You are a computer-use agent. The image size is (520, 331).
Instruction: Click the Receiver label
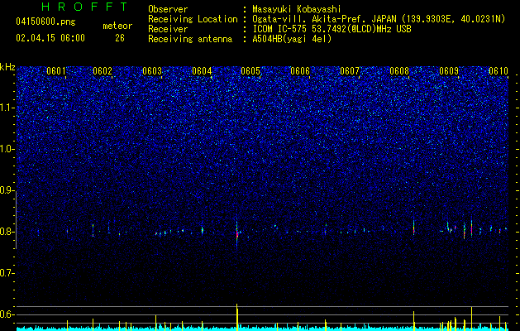tap(168, 29)
